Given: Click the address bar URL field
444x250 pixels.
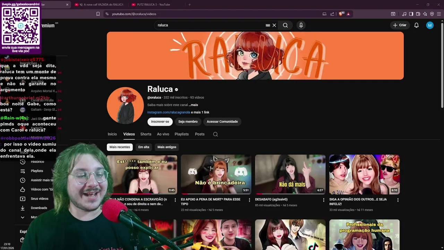Looking at the screenshot, I should [212, 14].
